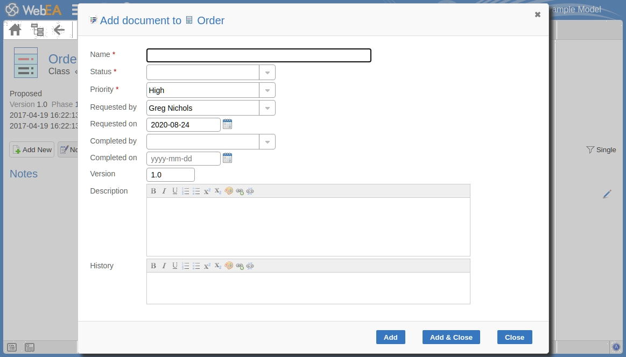Viewport: 626px width, 357px height.
Task: Click the Add & Close button
Action: pyautogui.click(x=451, y=337)
